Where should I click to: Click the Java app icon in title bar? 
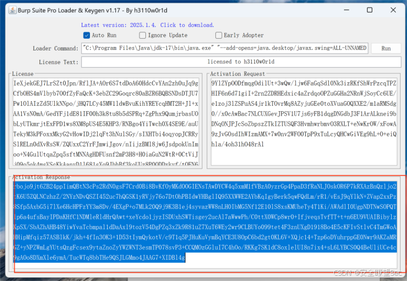coord(12,11)
